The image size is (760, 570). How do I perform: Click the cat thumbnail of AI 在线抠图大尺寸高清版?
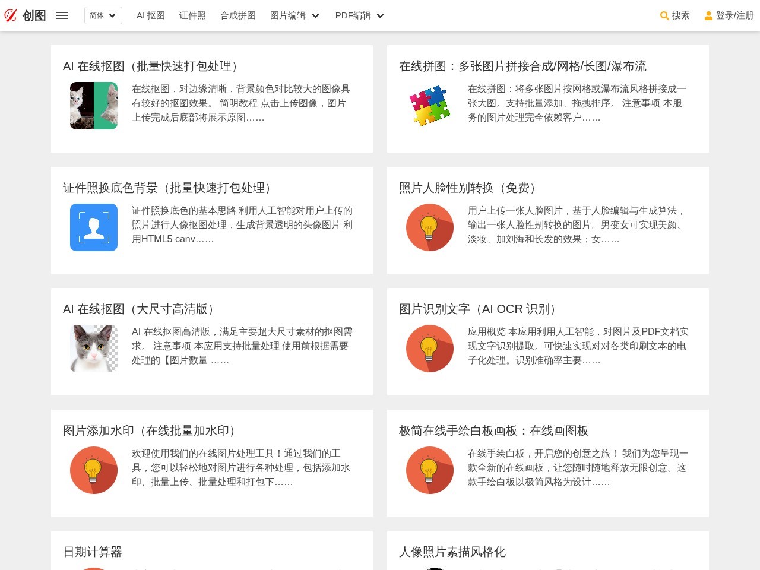pyautogui.click(x=94, y=349)
